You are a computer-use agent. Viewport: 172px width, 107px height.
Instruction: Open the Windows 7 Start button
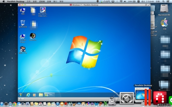pyautogui.click(x=20, y=95)
